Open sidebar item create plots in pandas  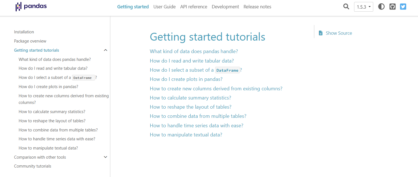tap(48, 87)
